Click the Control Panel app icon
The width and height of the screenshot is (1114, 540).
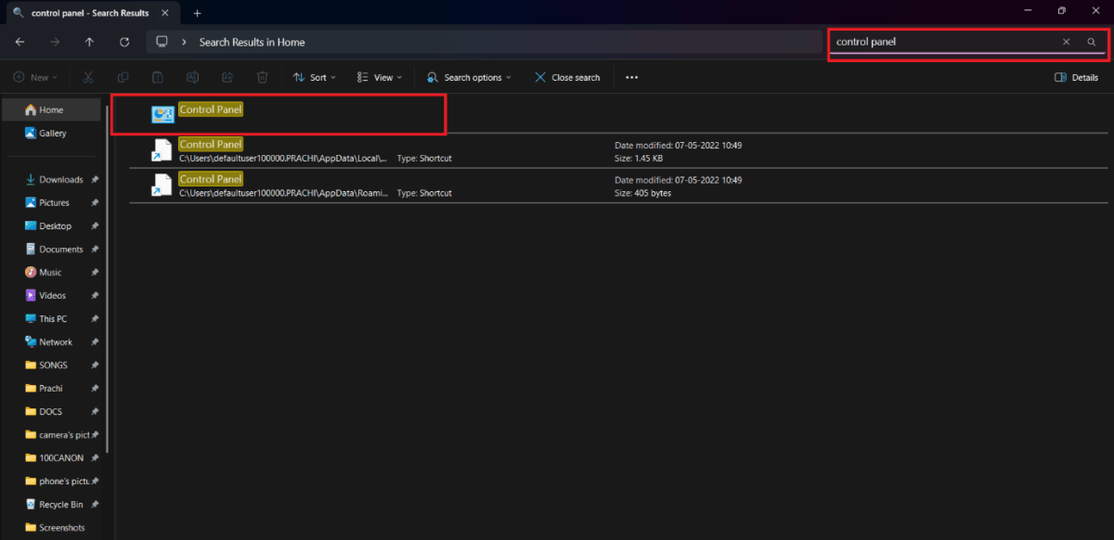162,114
